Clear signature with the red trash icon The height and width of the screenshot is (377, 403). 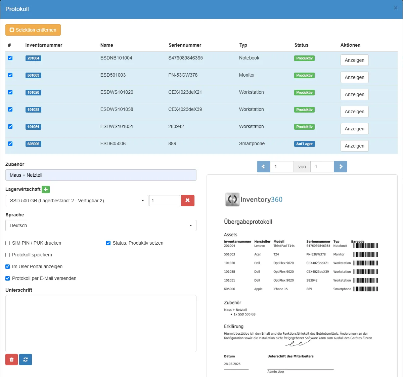pos(11,360)
